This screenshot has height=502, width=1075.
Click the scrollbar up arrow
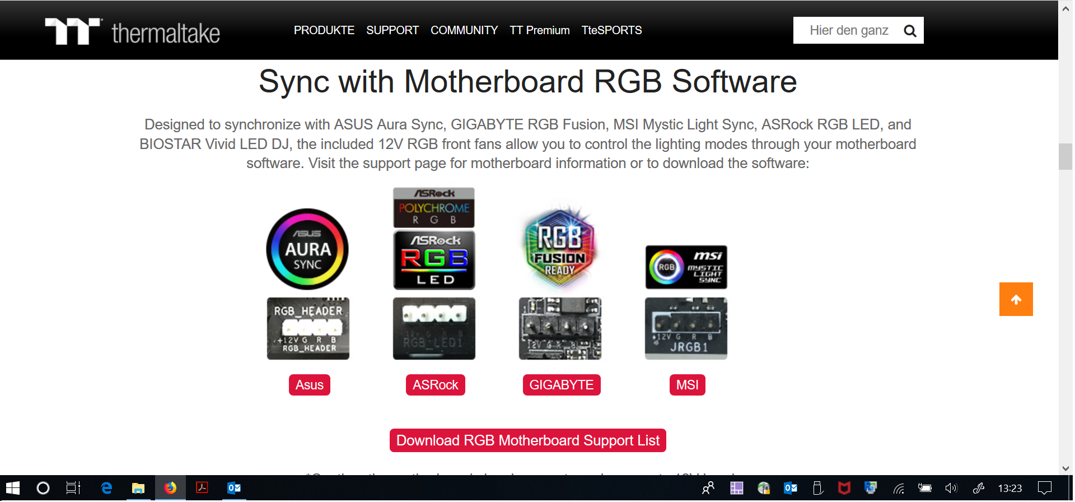point(1065,8)
